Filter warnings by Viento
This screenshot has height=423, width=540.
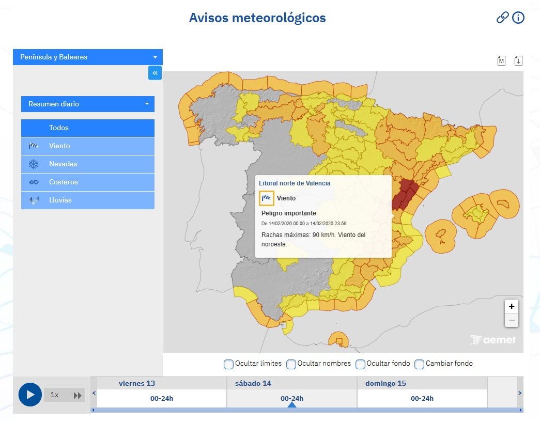pos(88,146)
